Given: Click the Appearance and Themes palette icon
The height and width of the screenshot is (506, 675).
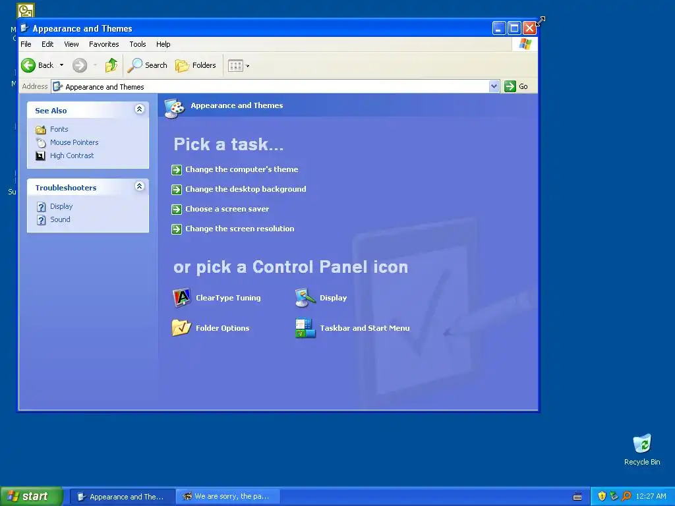Looking at the screenshot, I should [x=174, y=107].
